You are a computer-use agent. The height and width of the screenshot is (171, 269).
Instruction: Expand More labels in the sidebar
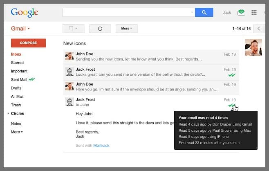tap(17, 132)
